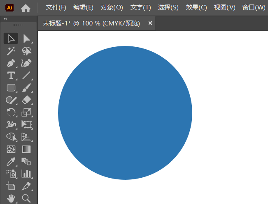Grab the tools panel drag handle
The height and width of the screenshot is (204, 268).
18,25
